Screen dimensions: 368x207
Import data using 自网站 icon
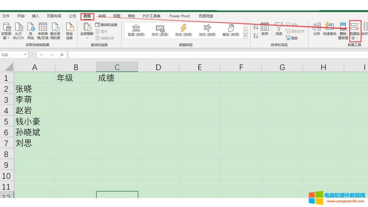coord(31,28)
